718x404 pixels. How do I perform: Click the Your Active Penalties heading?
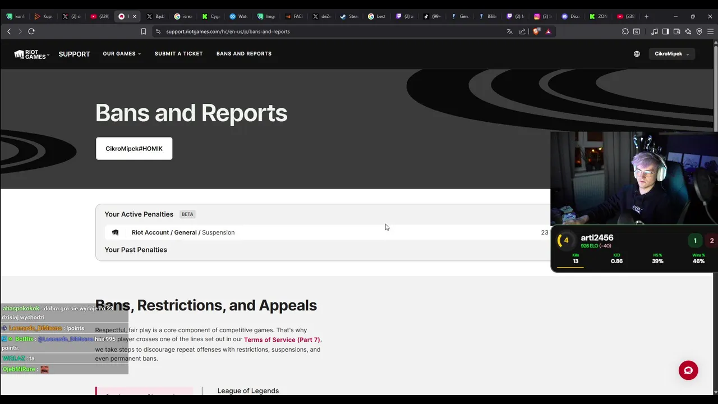139,214
